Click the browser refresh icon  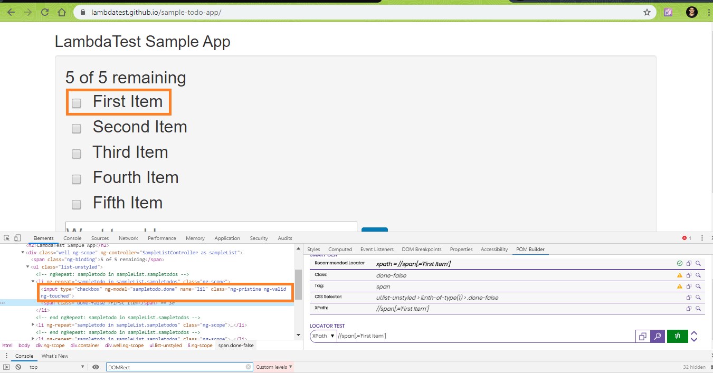click(45, 12)
